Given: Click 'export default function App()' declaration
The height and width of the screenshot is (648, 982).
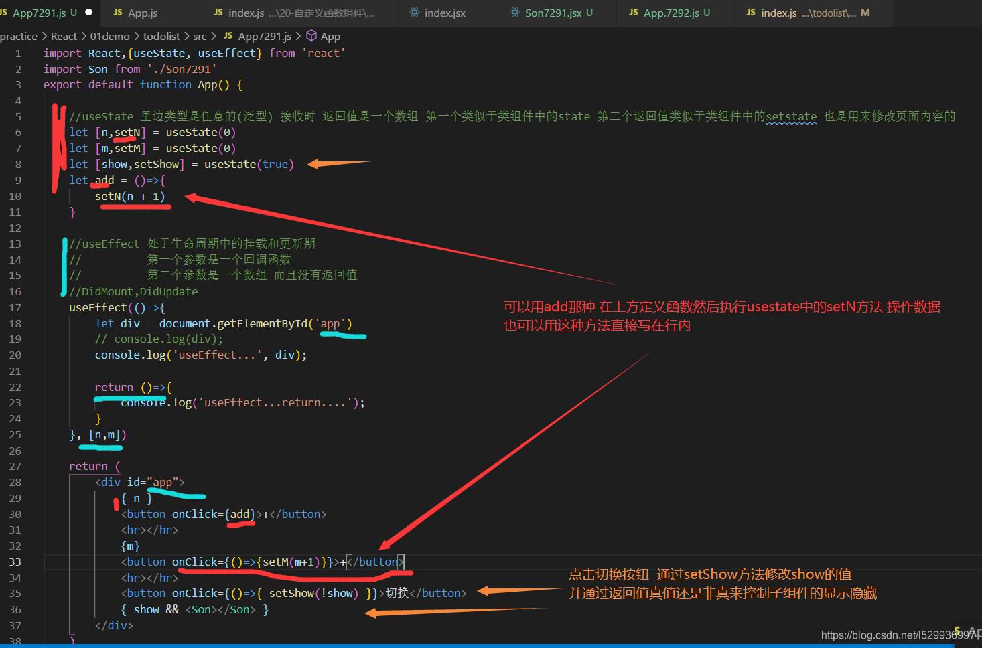Looking at the screenshot, I should point(143,84).
